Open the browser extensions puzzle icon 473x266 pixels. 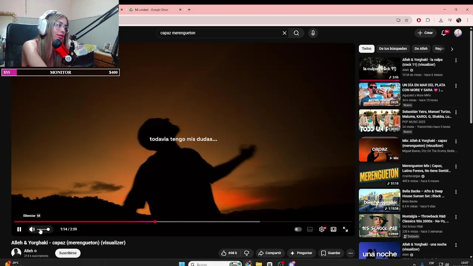point(428,20)
